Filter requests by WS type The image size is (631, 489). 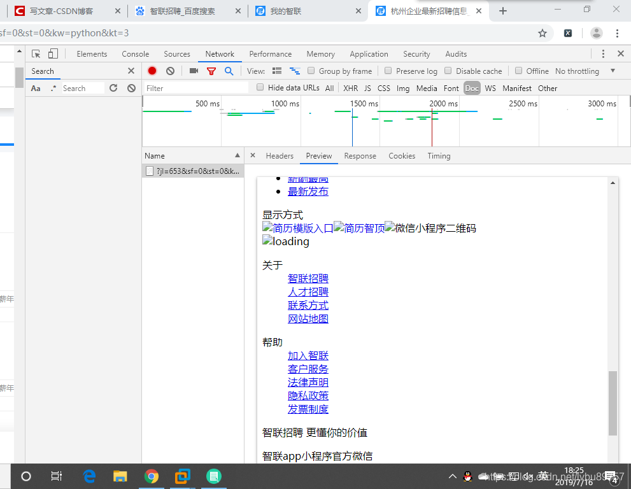[x=490, y=88]
